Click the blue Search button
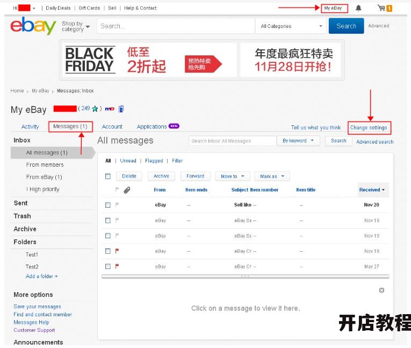Image resolution: width=411 pixels, height=348 pixels. tap(346, 26)
